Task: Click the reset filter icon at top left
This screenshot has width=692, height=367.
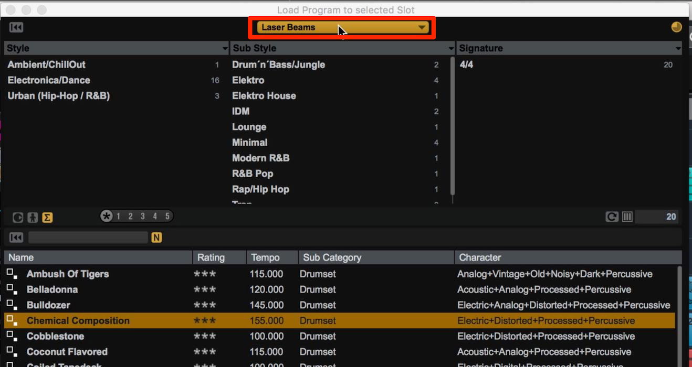Action: pyautogui.click(x=16, y=27)
